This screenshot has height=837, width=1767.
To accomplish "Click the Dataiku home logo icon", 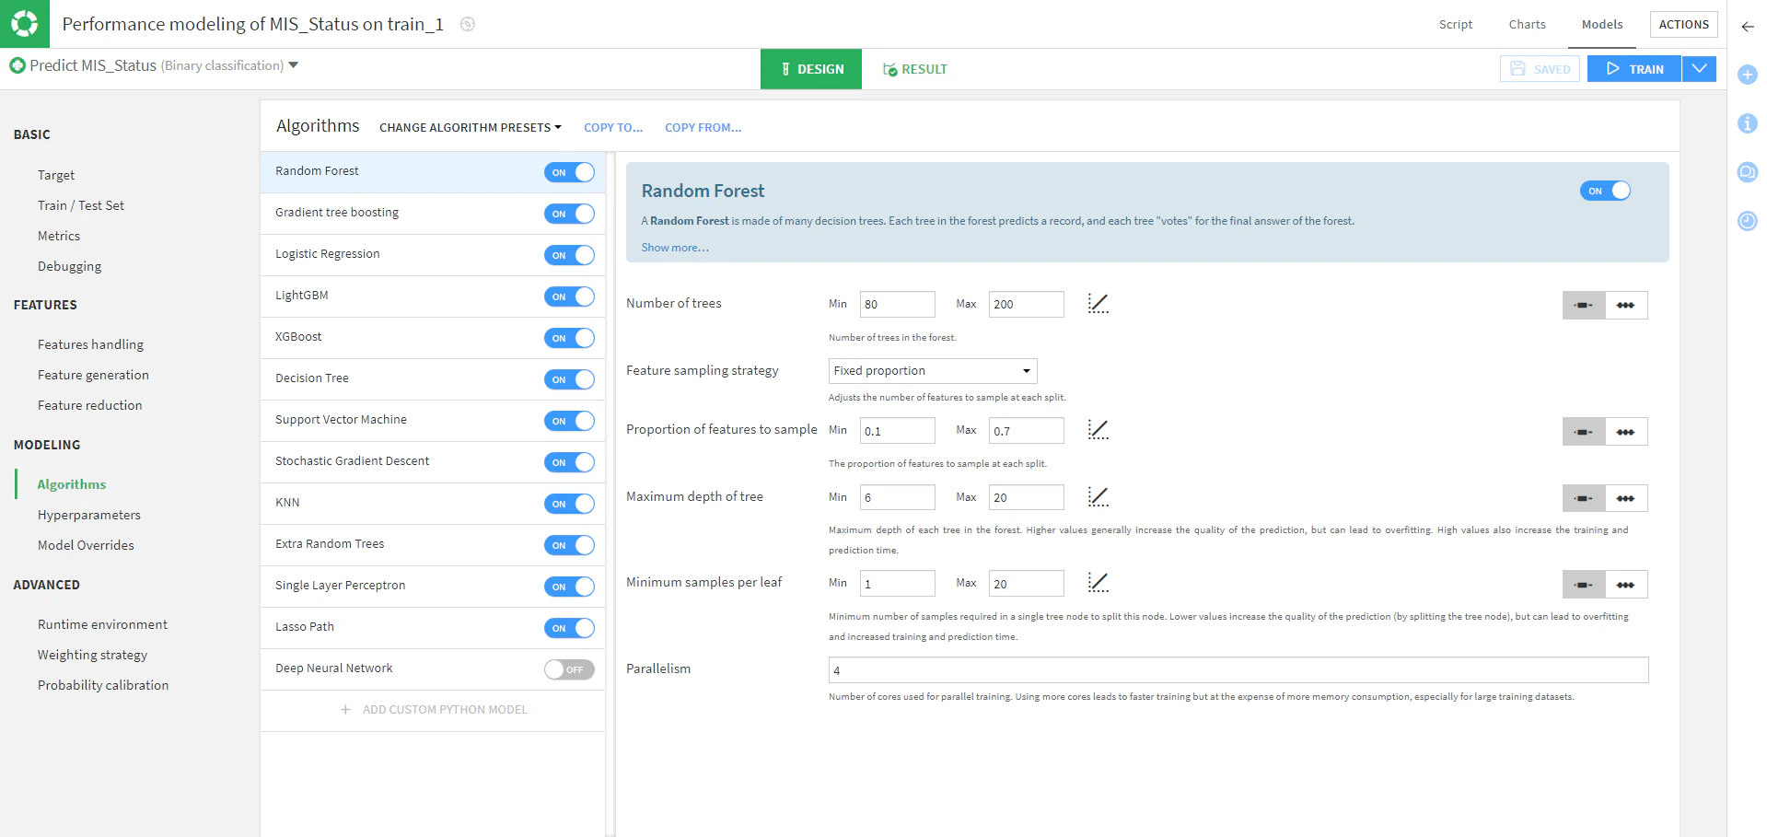I will (25, 24).
